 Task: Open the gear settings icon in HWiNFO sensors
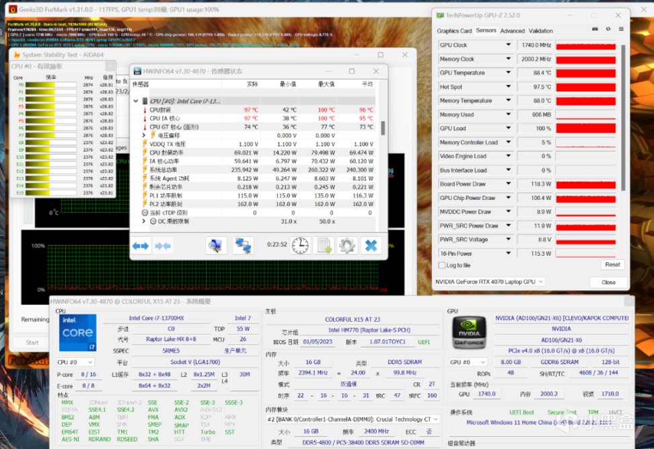[347, 245]
